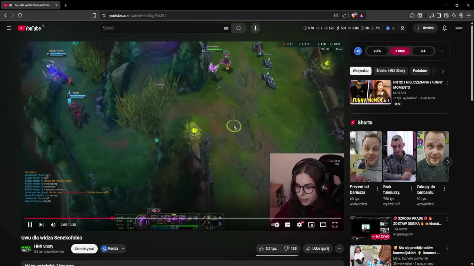
Task: Open the Brave Wallet icon
Action: 446,16
